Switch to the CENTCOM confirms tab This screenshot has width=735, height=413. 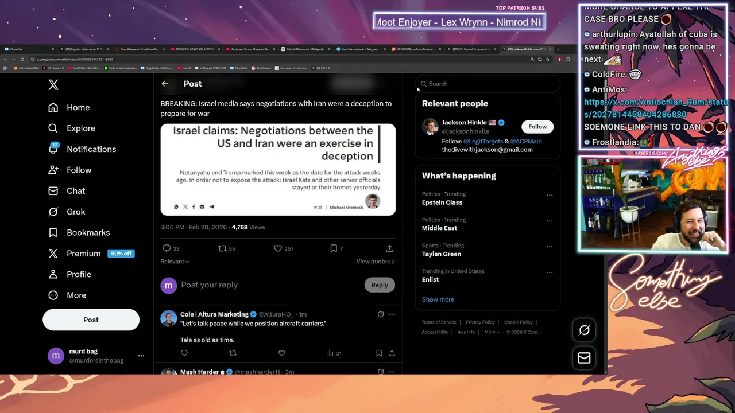coord(415,49)
